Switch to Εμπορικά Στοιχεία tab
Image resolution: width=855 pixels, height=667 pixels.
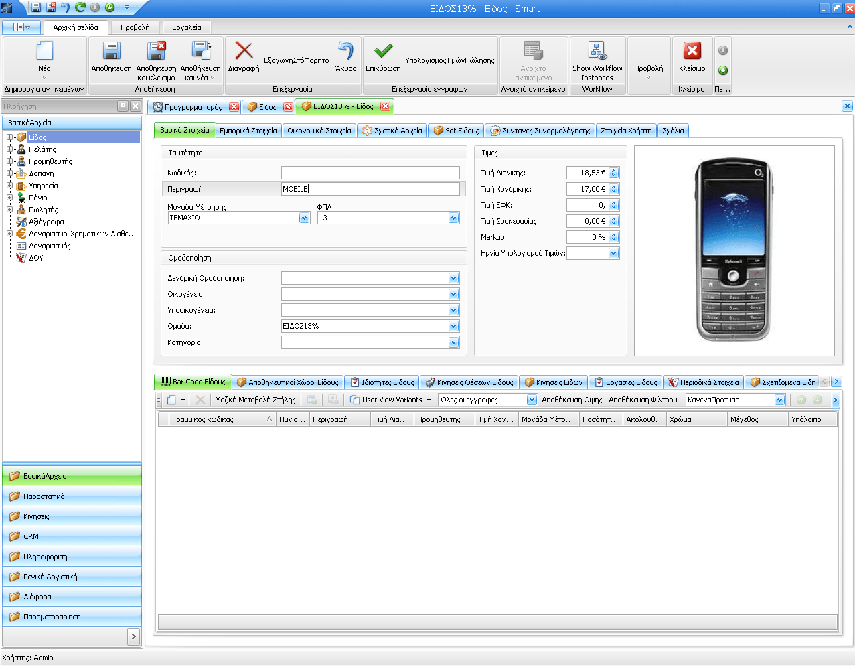[x=248, y=131]
